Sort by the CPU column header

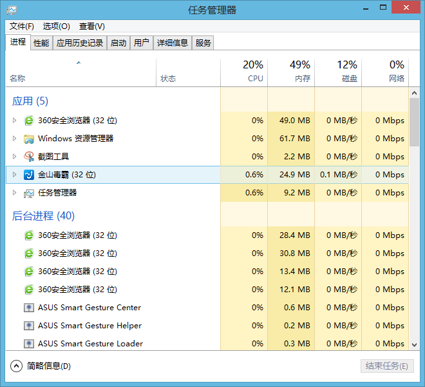click(244, 73)
